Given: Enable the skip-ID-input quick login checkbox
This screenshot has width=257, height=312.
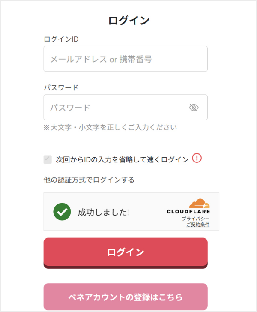Looking at the screenshot, I should point(48,159).
